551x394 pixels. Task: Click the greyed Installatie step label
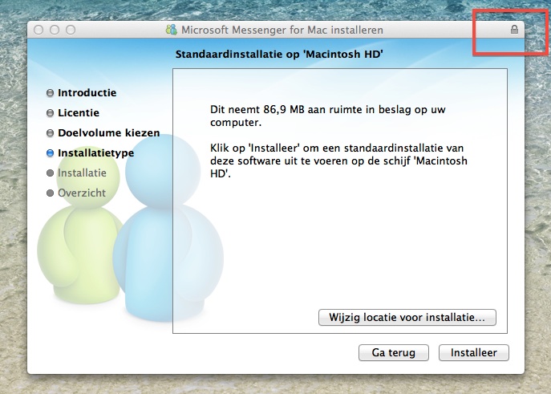pyautogui.click(x=82, y=173)
